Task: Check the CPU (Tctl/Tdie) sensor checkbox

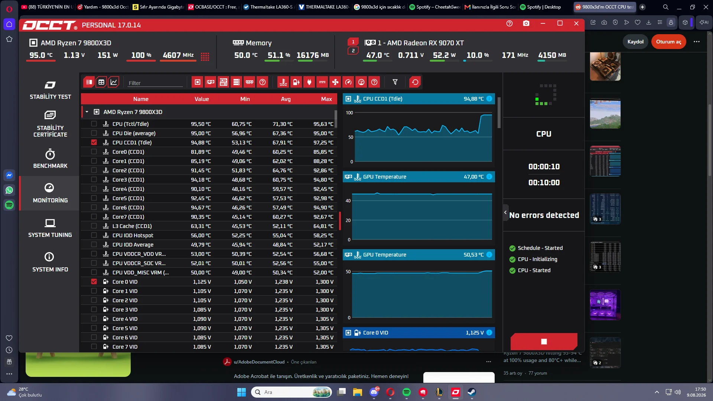Action: pos(94,124)
